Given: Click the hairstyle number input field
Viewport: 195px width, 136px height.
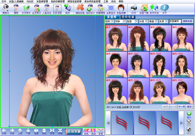Looking at the screenshot, I should click(175, 21).
